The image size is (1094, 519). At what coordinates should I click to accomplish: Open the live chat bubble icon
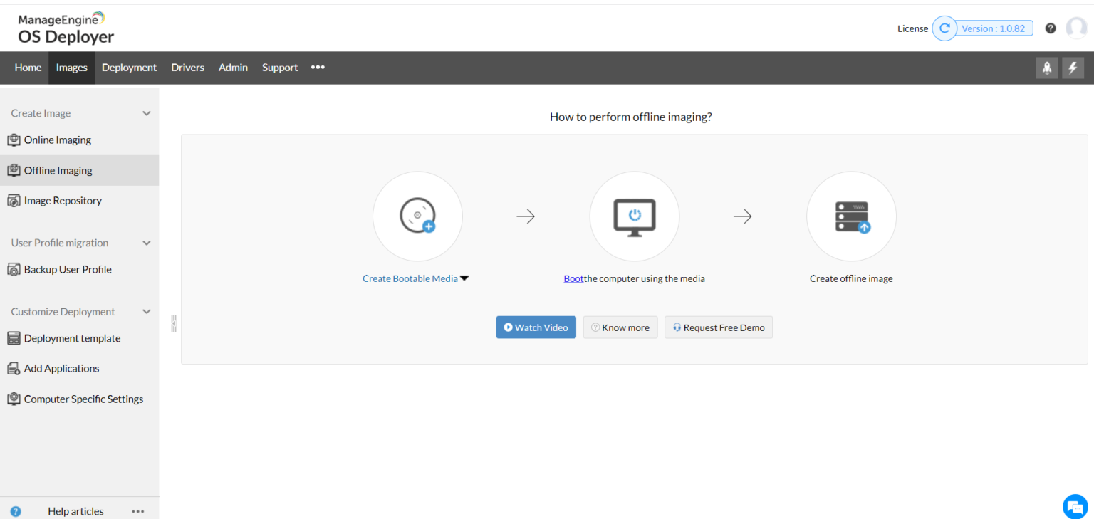1074,506
